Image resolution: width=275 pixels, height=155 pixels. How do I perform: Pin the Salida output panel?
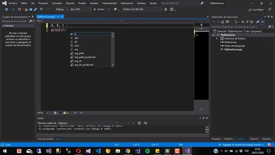click(203, 118)
